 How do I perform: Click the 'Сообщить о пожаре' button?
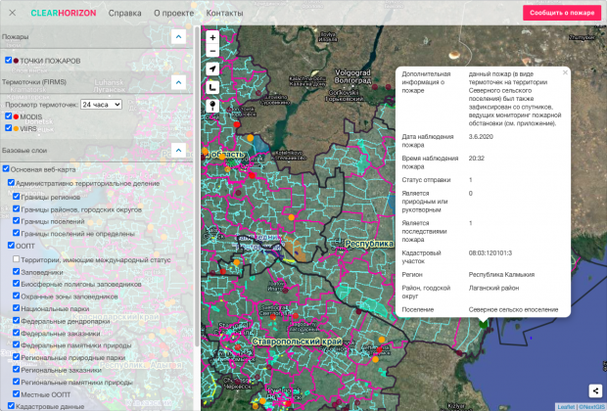click(x=562, y=13)
